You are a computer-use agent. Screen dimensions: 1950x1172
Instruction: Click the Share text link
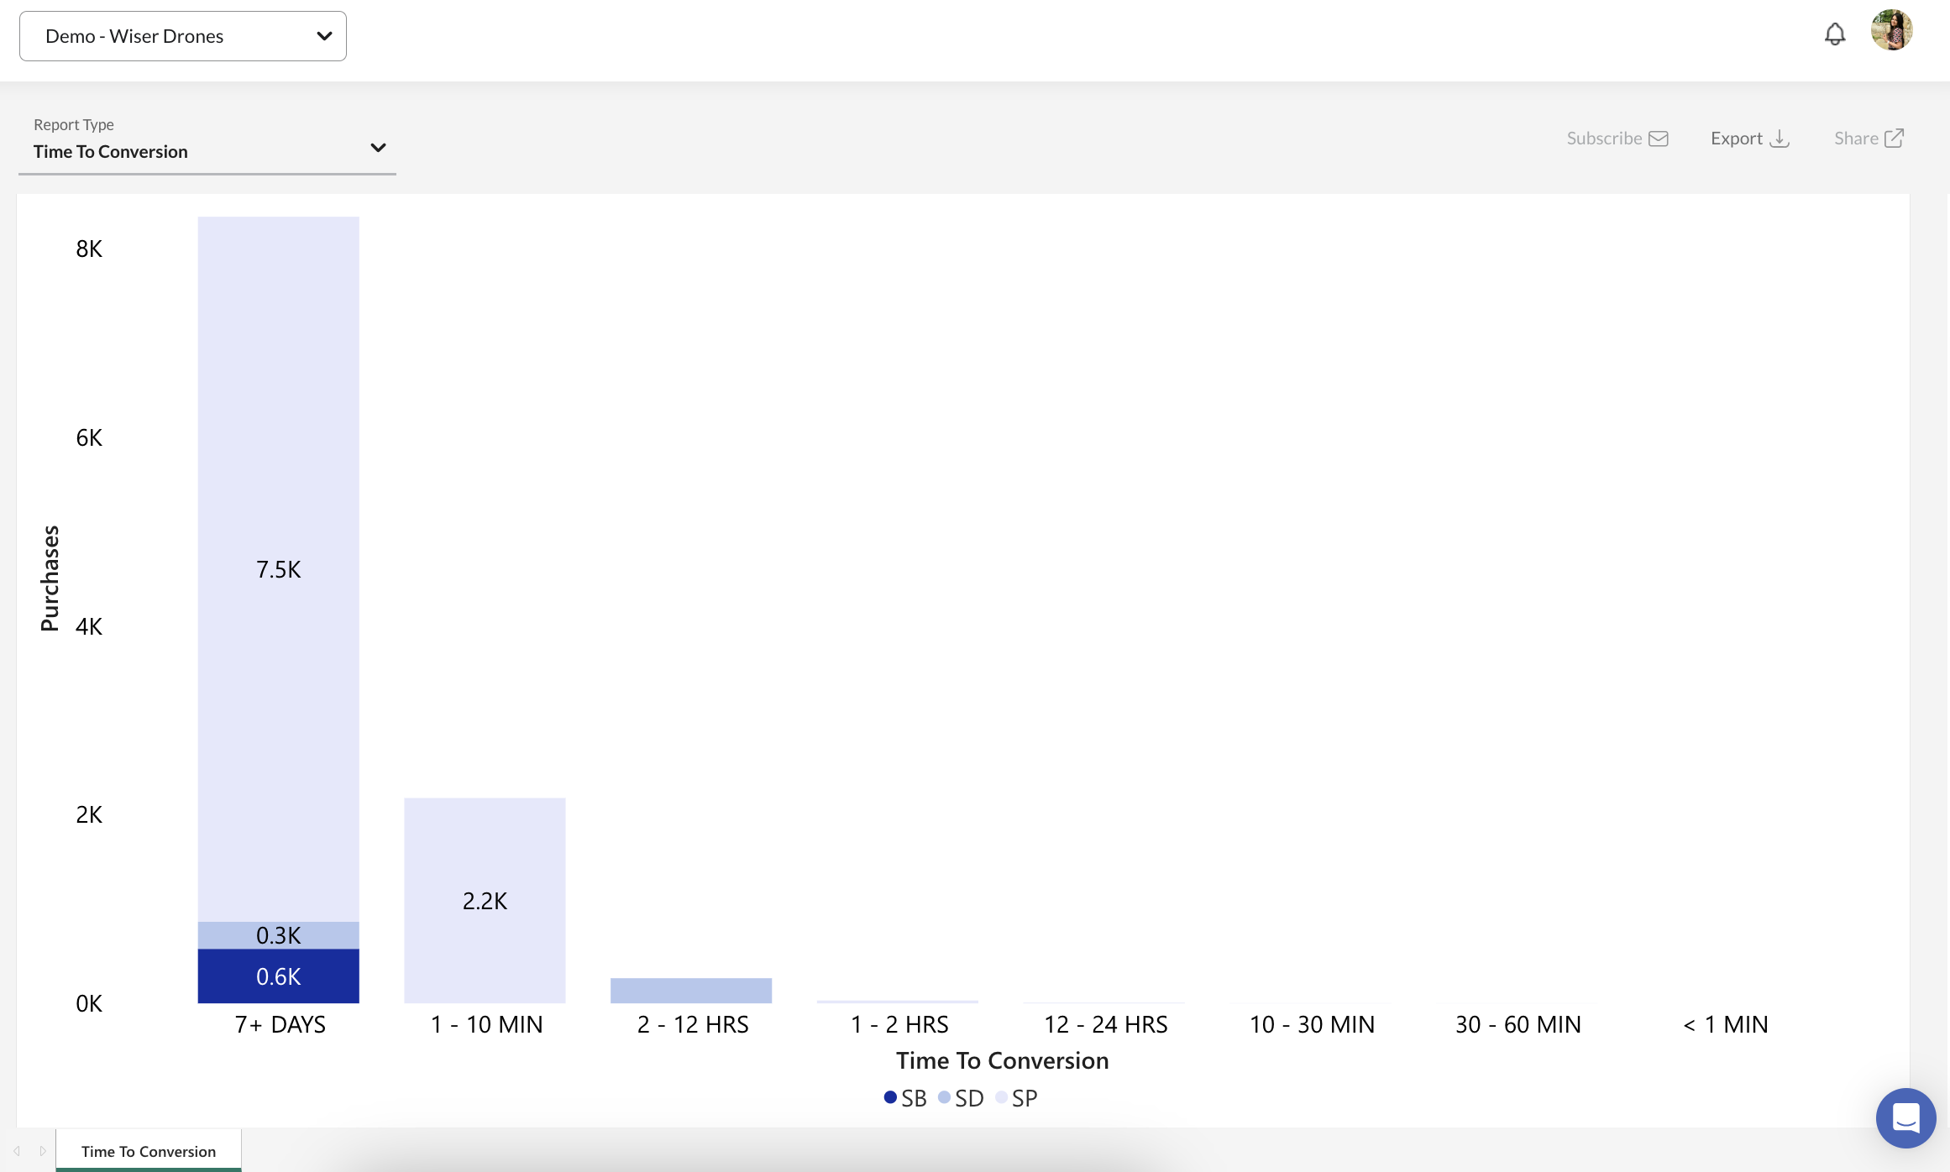click(x=1856, y=139)
